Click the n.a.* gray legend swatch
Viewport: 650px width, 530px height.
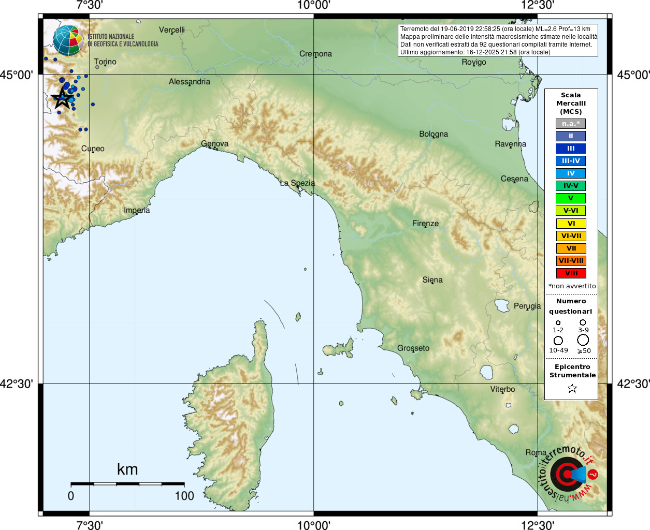pyautogui.click(x=571, y=124)
